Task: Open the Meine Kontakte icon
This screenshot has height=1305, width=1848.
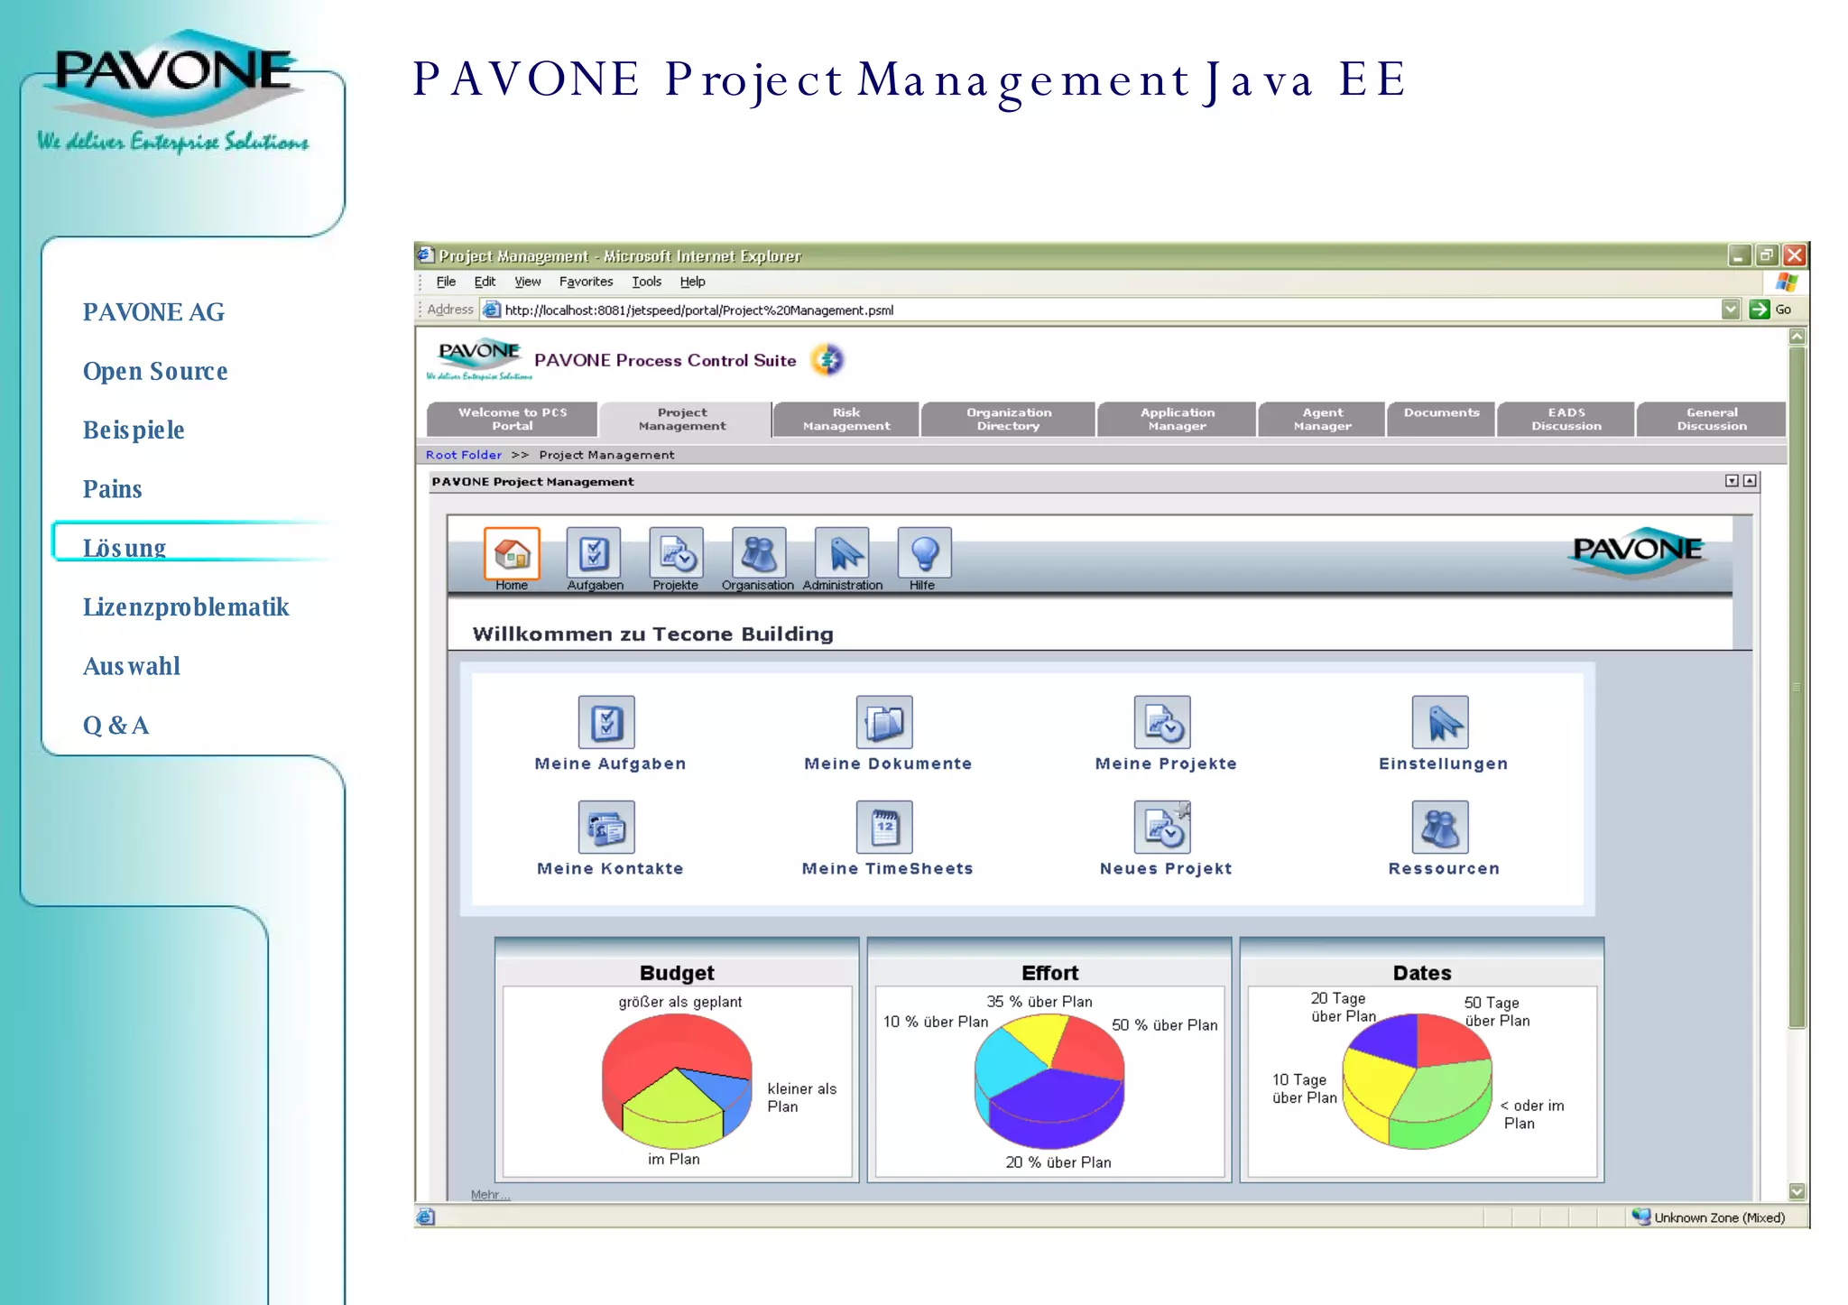Action: [x=606, y=827]
